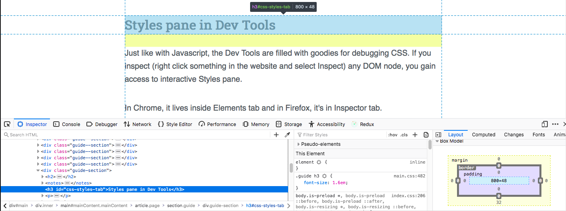Switch to the Network panel
The image size is (566, 211).
point(138,124)
